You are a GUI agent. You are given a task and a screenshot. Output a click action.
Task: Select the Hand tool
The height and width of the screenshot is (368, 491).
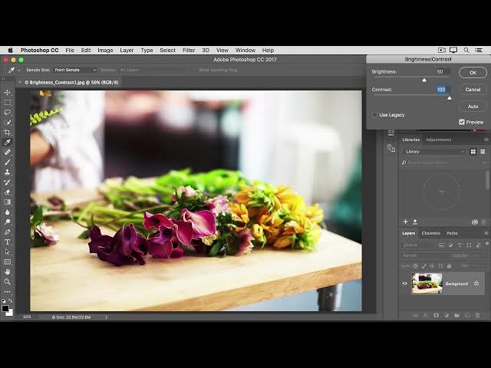[8, 271]
